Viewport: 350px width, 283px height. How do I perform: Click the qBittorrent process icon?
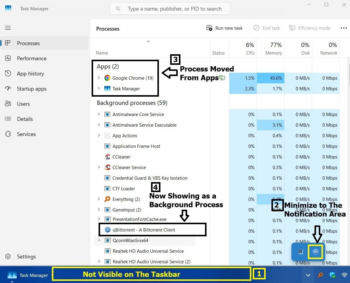pyautogui.click(x=108, y=230)
